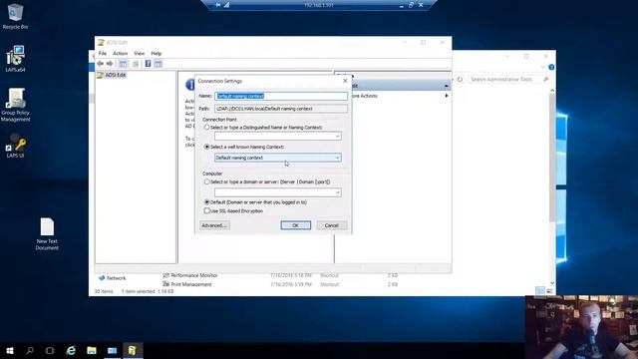
Task: Click the Advanced... button
Action: coord(214,225)
